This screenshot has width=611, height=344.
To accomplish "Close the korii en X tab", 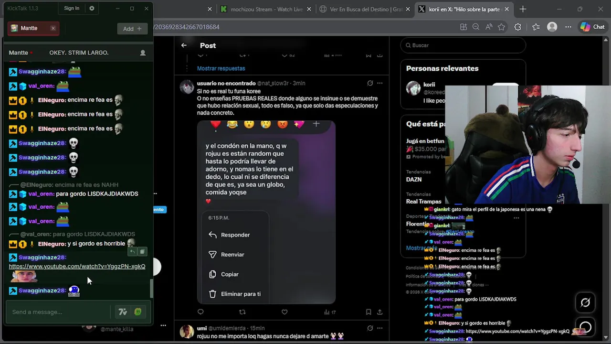I will click(x=506, y=9).
